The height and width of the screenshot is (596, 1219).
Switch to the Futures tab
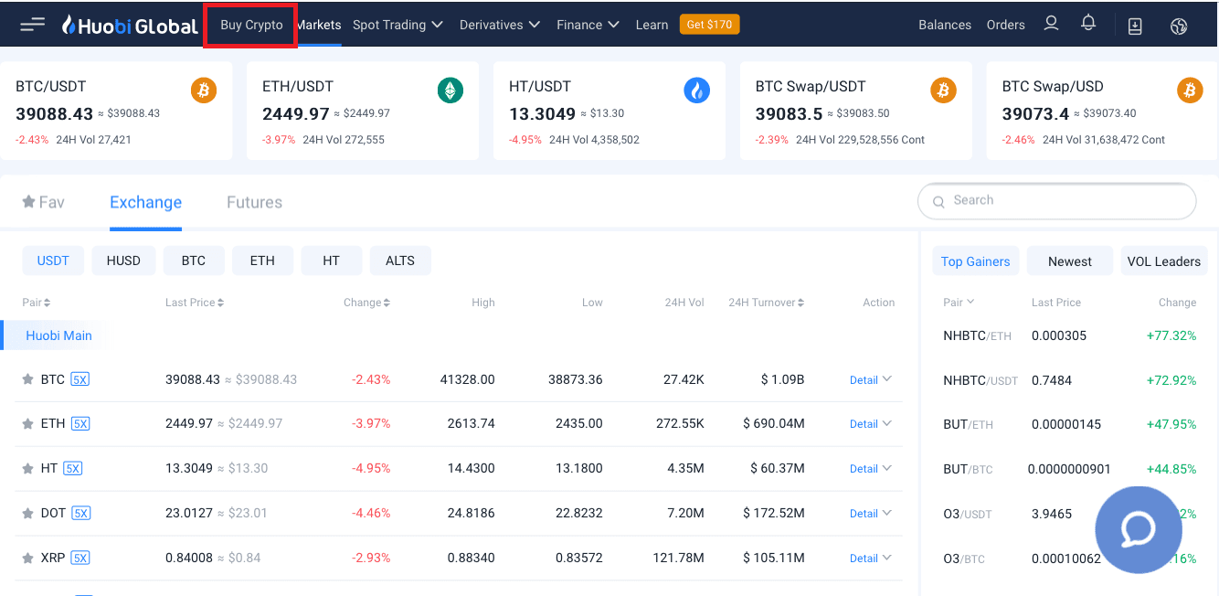(x=254, y=202)
